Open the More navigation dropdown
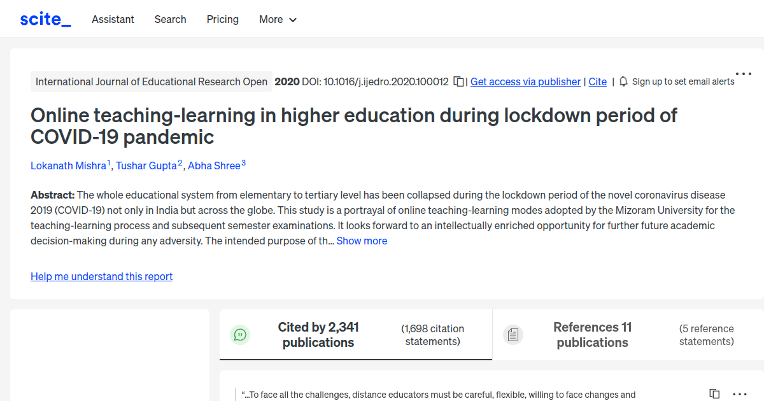 [278, 20]
